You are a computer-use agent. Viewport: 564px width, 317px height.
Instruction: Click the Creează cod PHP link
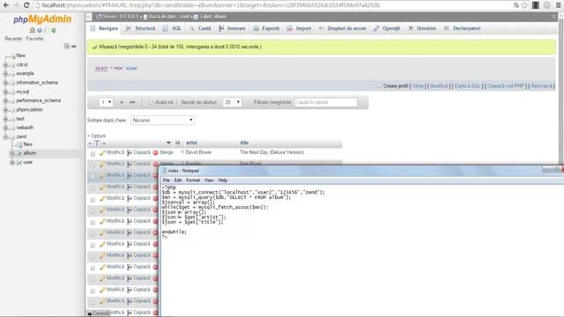pyautogui.click(x=505, y=86)
